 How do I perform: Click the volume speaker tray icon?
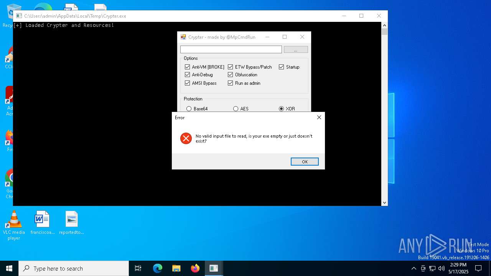tap(442, 268)
